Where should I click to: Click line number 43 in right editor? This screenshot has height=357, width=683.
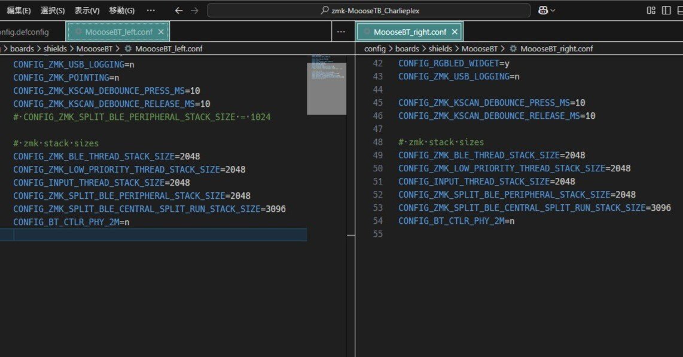pos(377,76)
